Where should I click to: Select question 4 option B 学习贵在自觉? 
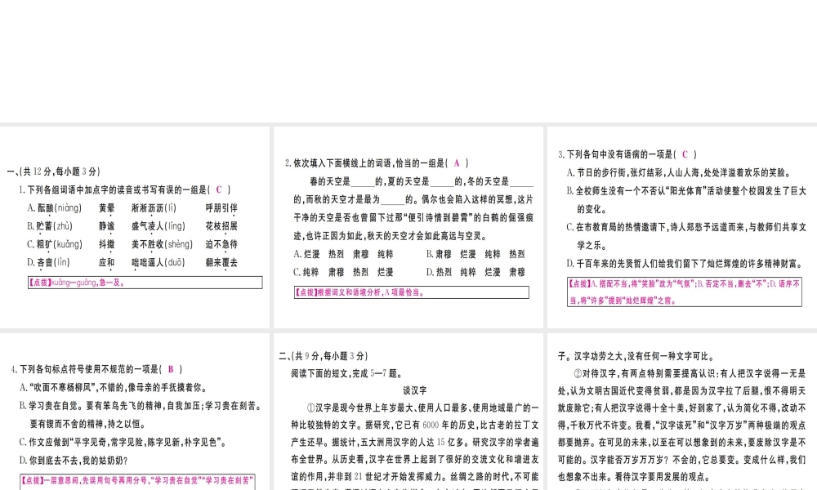tap(141, 415)
